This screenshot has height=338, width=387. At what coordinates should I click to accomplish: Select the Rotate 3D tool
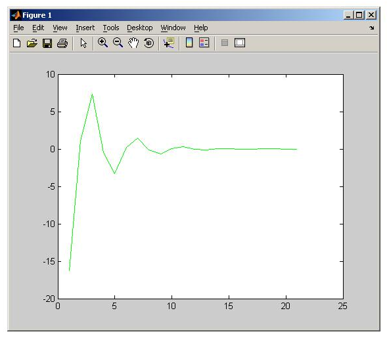tap(148, 43)
